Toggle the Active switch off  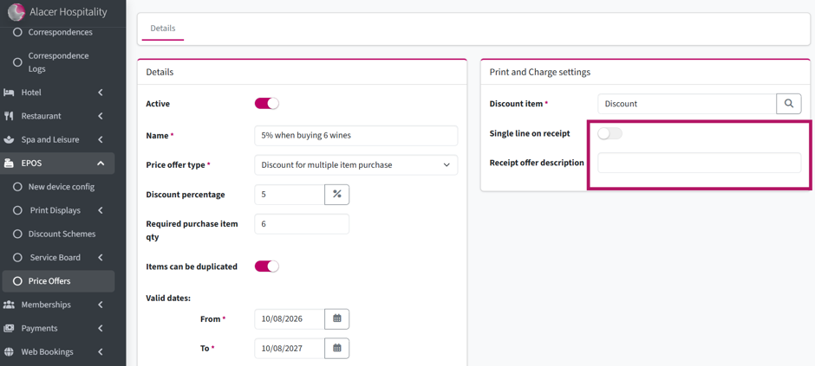click(x=267, y=104)
